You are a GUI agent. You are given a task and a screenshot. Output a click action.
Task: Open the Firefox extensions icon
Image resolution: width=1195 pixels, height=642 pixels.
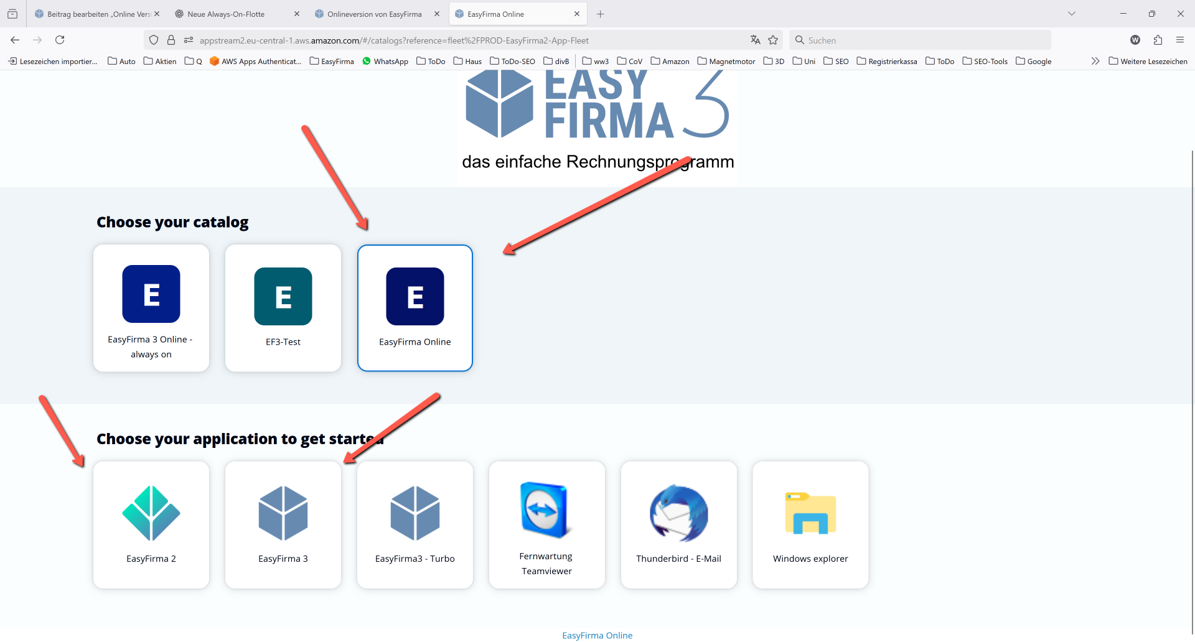1158,40
